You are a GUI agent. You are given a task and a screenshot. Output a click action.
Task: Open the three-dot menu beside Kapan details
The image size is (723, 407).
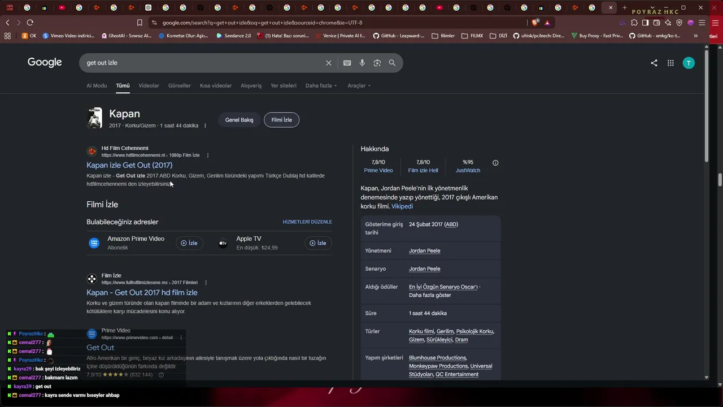205,125
